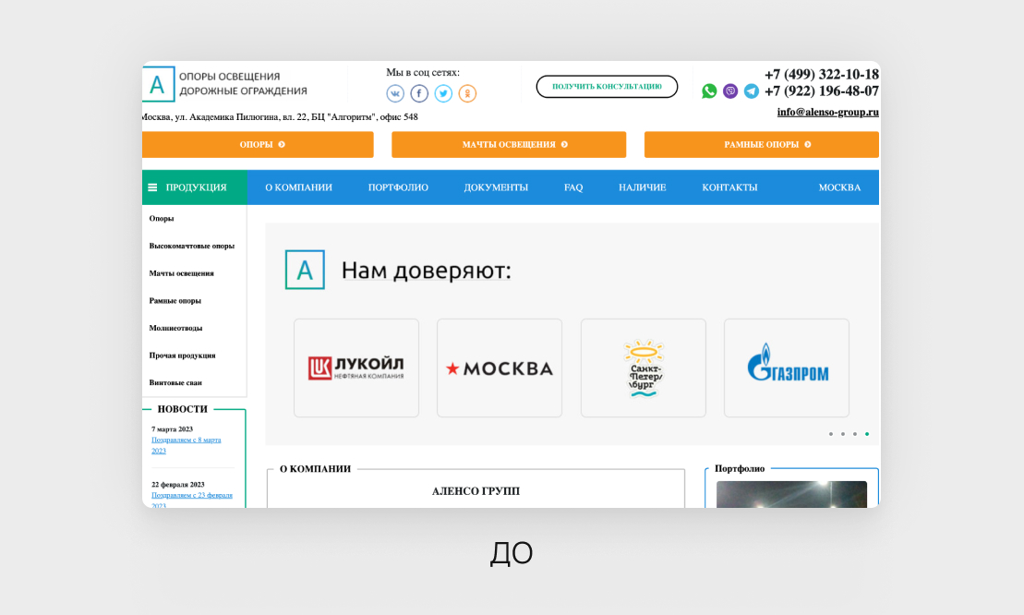Select the second slider pagination dot
The width and height of the screenshot is (1024, 615).
click(843, 434)
